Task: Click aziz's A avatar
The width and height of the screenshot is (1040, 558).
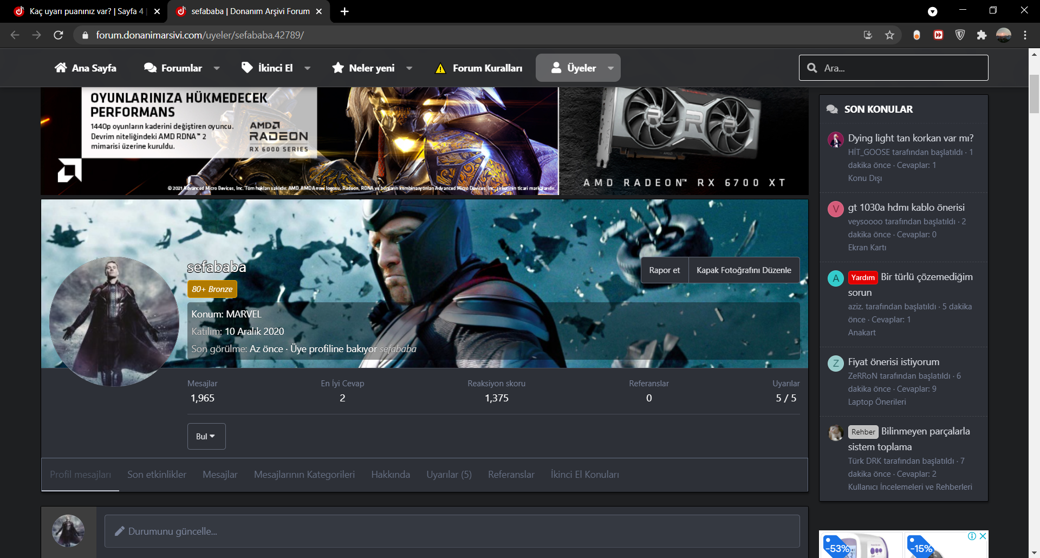Action: point(836,278)
